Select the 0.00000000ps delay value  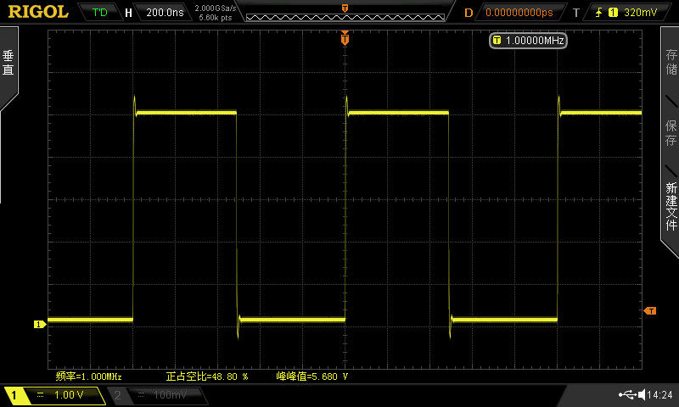pyautogui.click(x=519, y=13)
